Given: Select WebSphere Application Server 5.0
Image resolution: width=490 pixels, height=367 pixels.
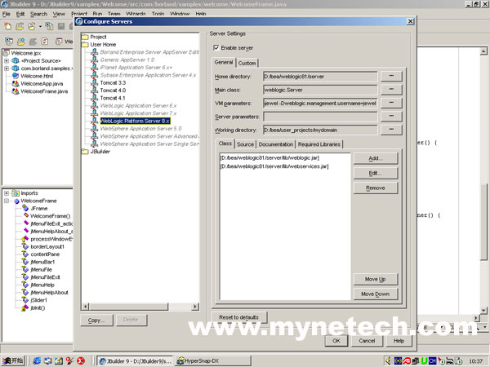Looking at the screenshot, I should tap(140, 129).
